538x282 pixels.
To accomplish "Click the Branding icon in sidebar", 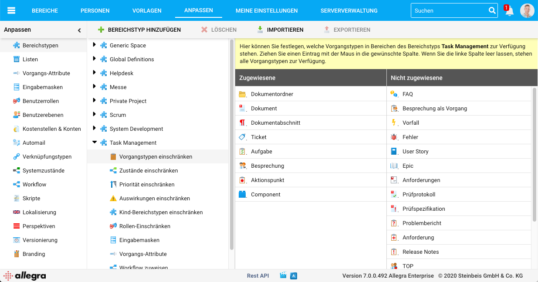I will click(x=17, y=254).
